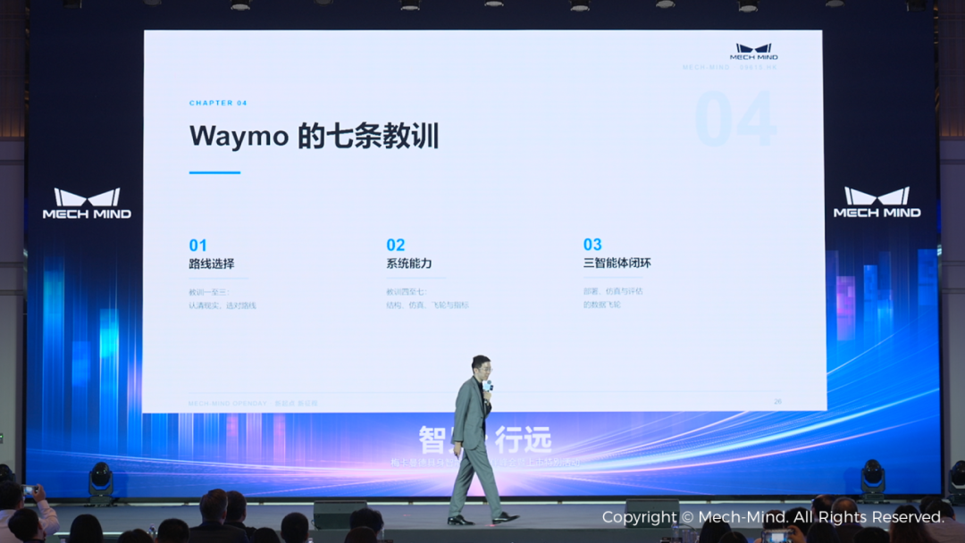Viewport: 965px width, 543px height.
Task: Click the Mech Mind logo on the right stage banner
Action: [877, 203]
